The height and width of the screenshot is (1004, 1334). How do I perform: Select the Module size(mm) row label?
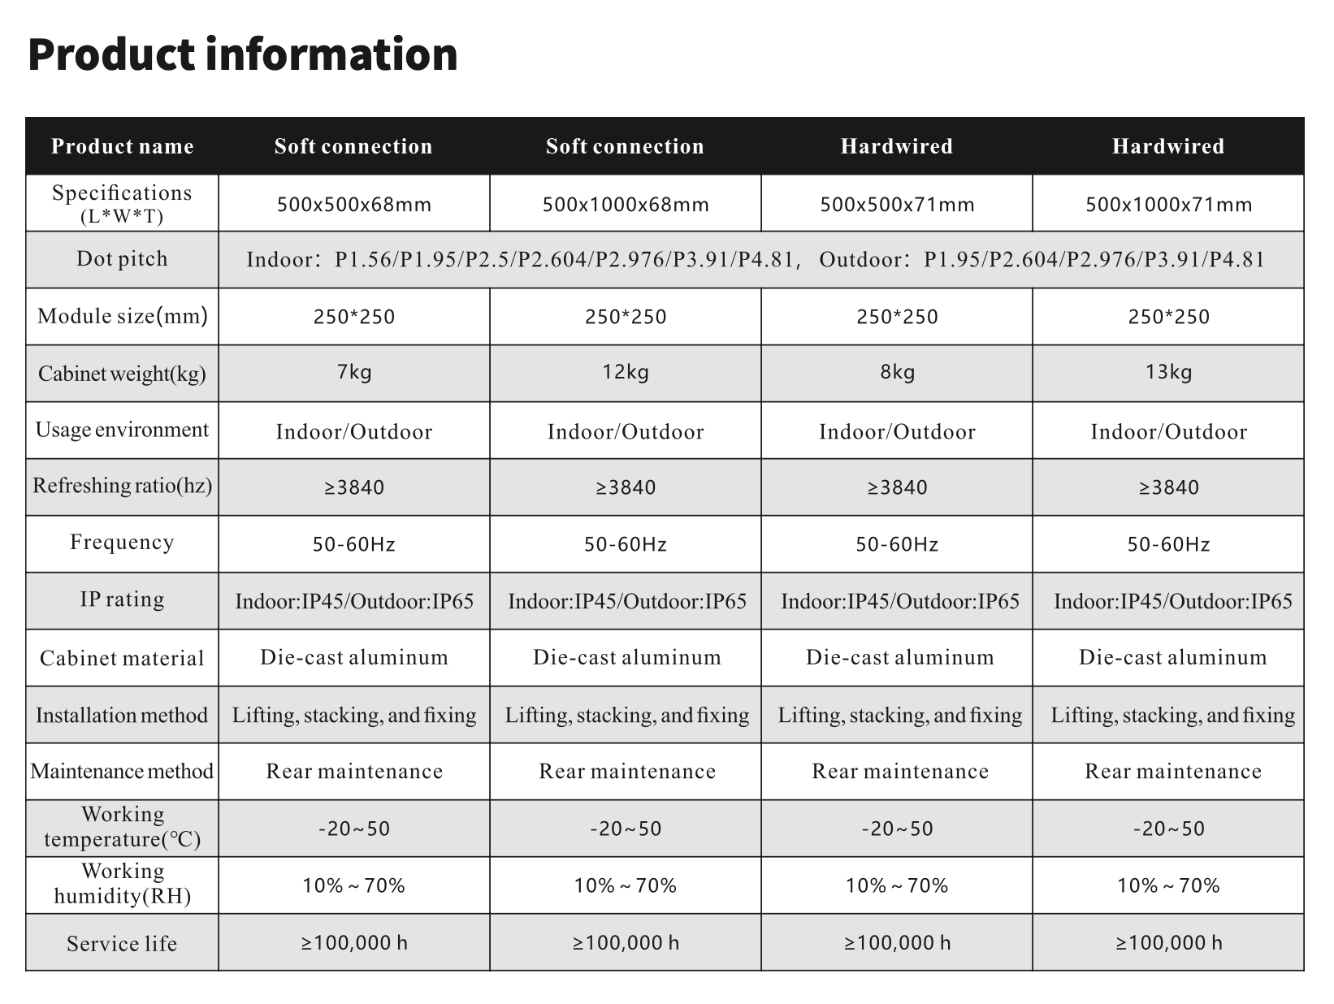(x=123, y=316)
